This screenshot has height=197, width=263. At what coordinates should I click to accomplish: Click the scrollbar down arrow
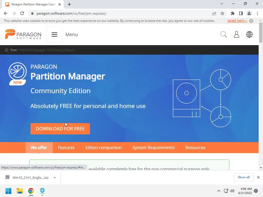pyautogui.click(x=261, y=168)
